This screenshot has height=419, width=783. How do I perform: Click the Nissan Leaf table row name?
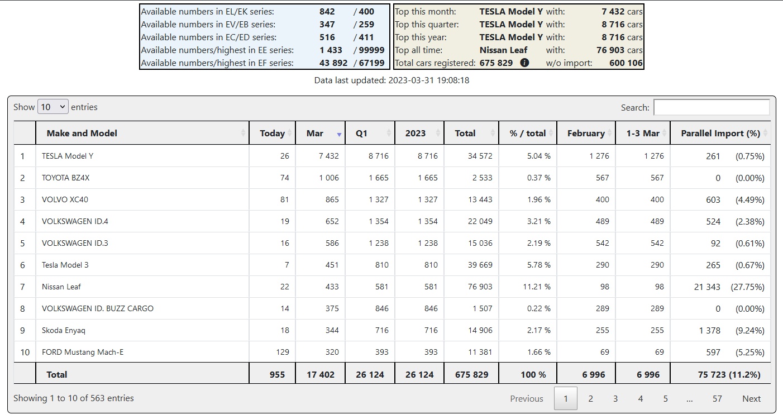pos(61,287)
